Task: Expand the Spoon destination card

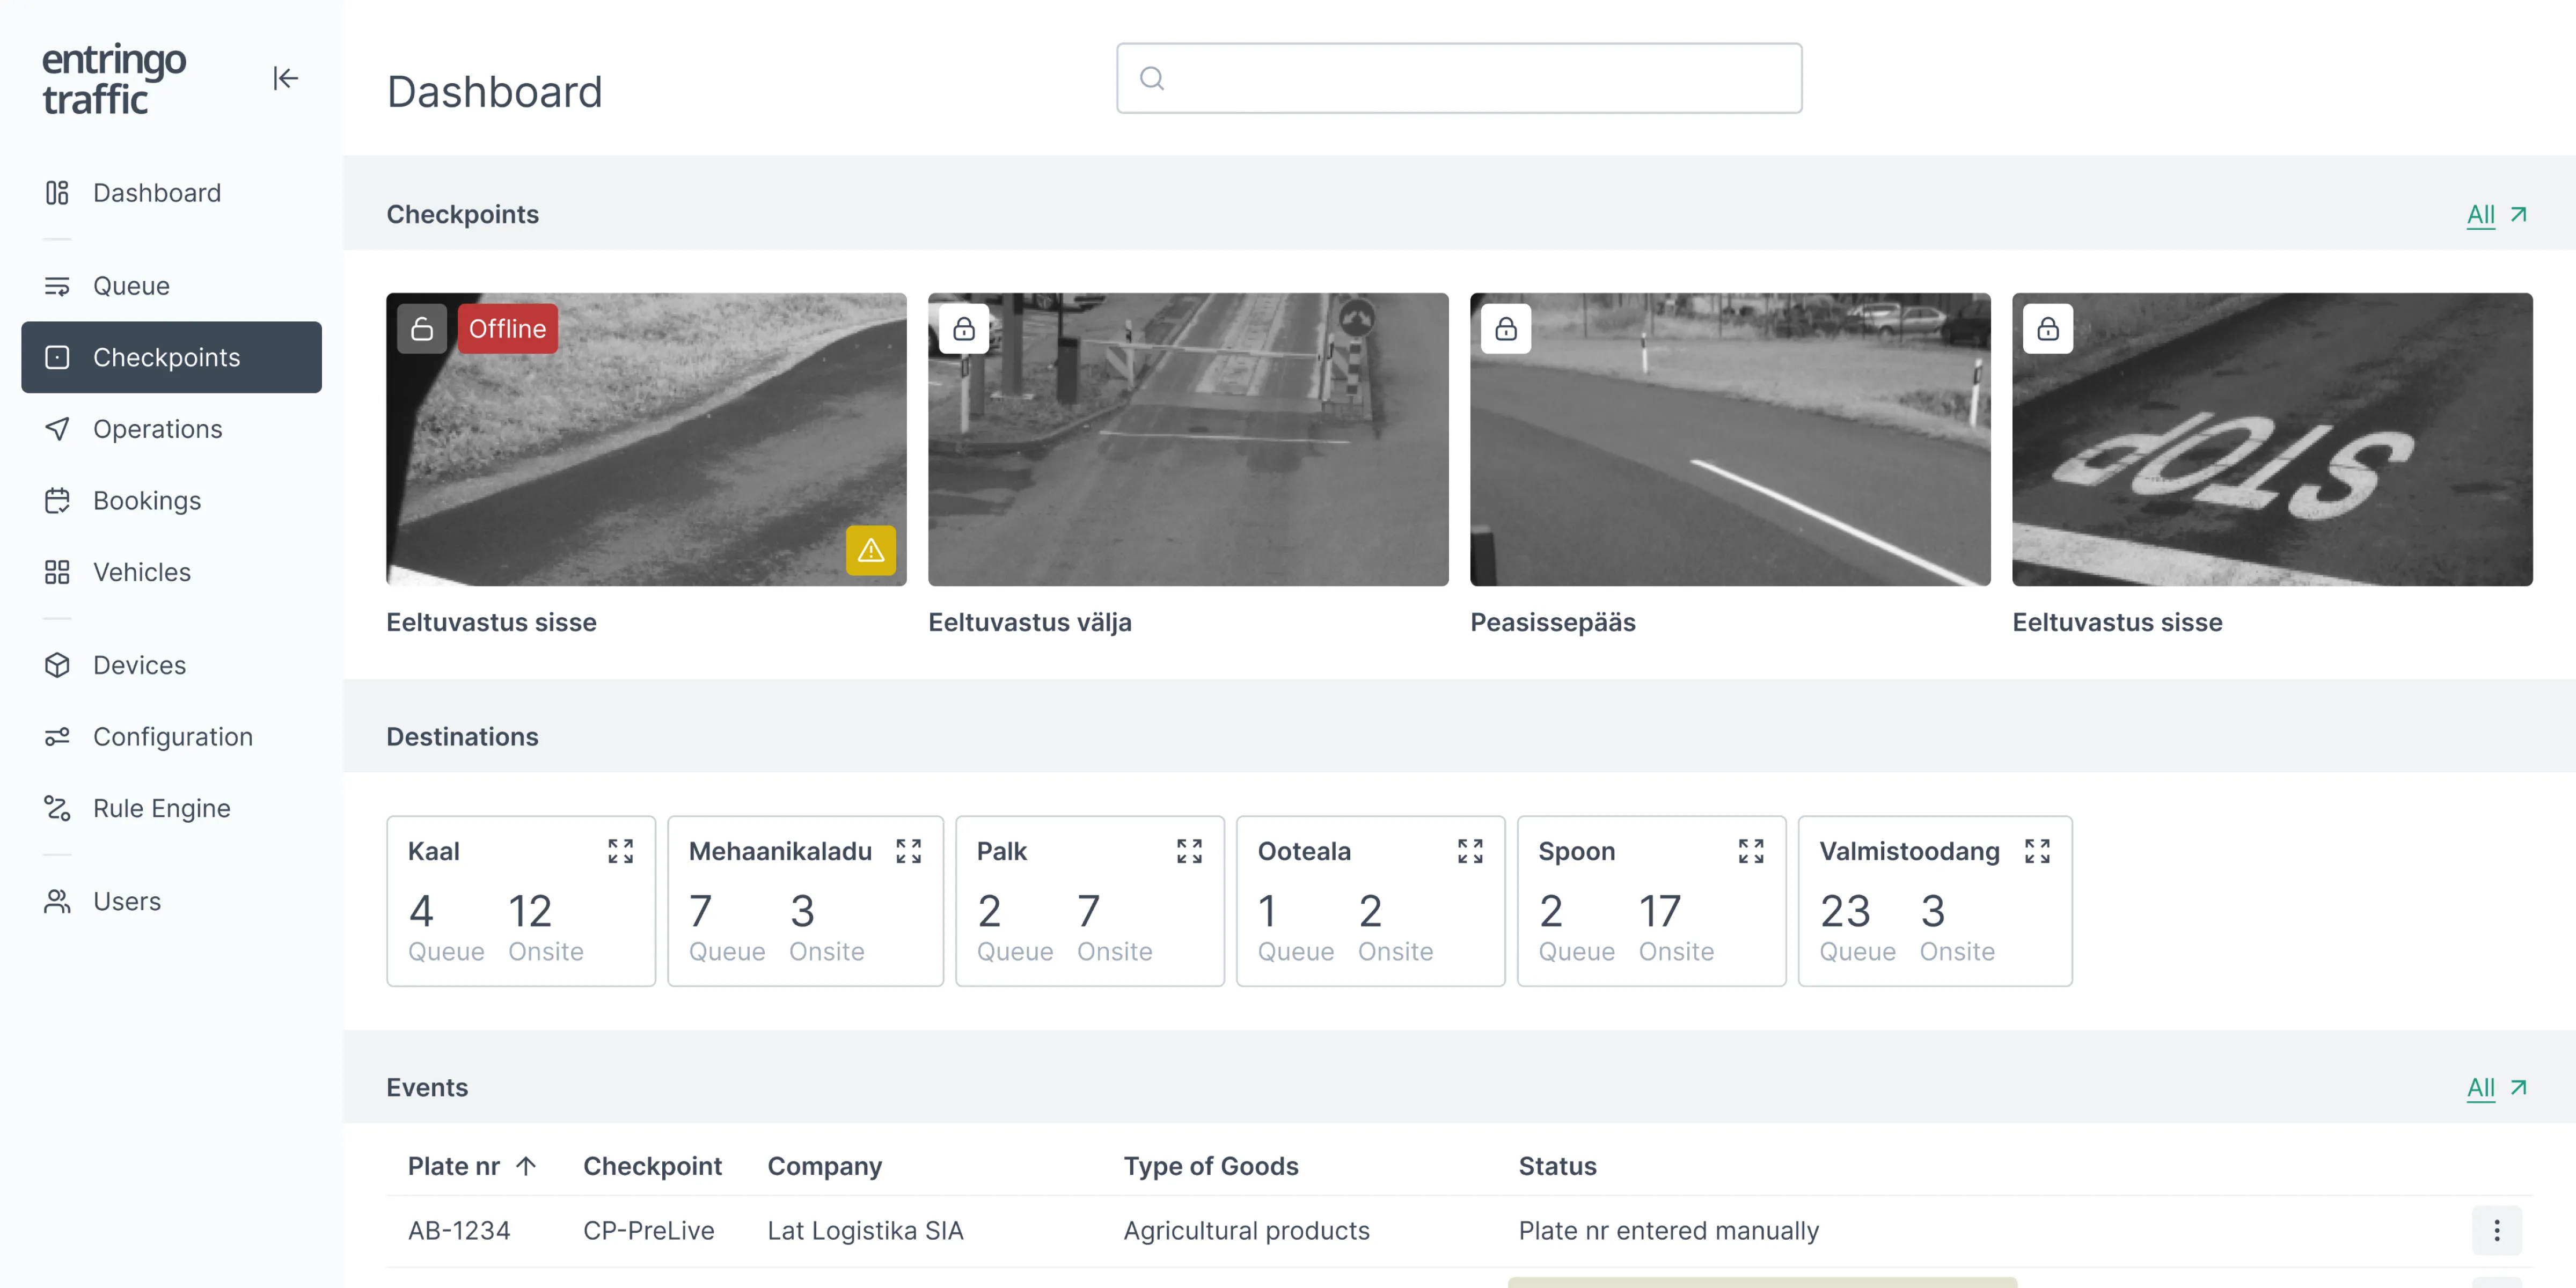Action: tap(1750, 851)
